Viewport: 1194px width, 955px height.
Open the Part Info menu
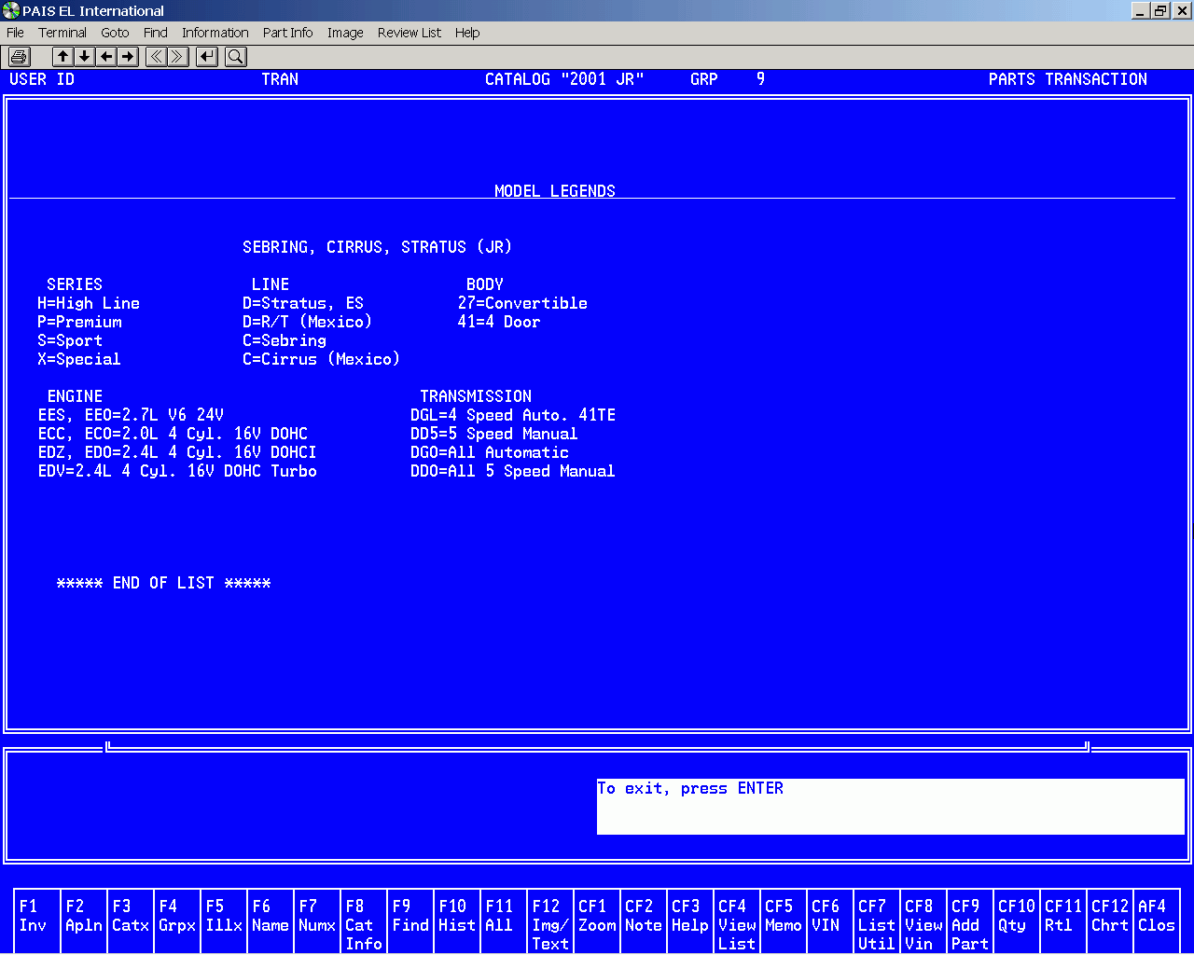point(287,33)
